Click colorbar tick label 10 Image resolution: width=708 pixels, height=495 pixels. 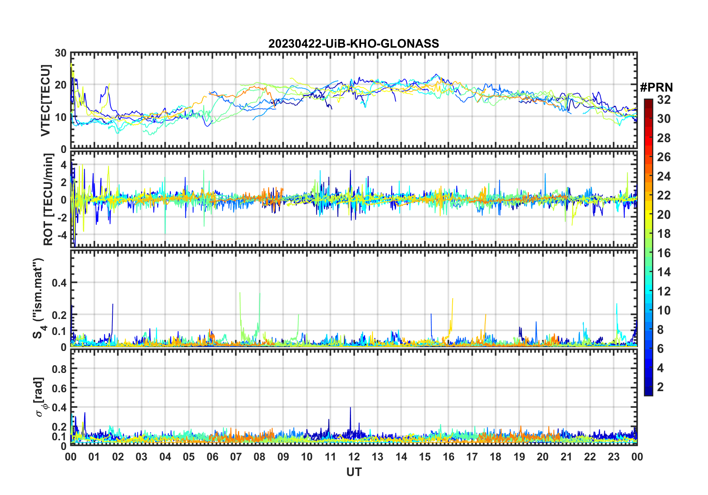(664, 310)
